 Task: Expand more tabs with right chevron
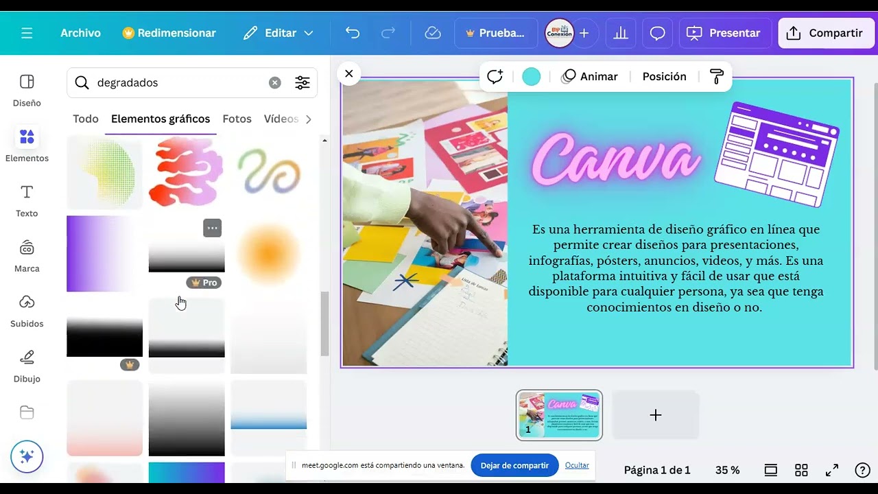(309, 119)
